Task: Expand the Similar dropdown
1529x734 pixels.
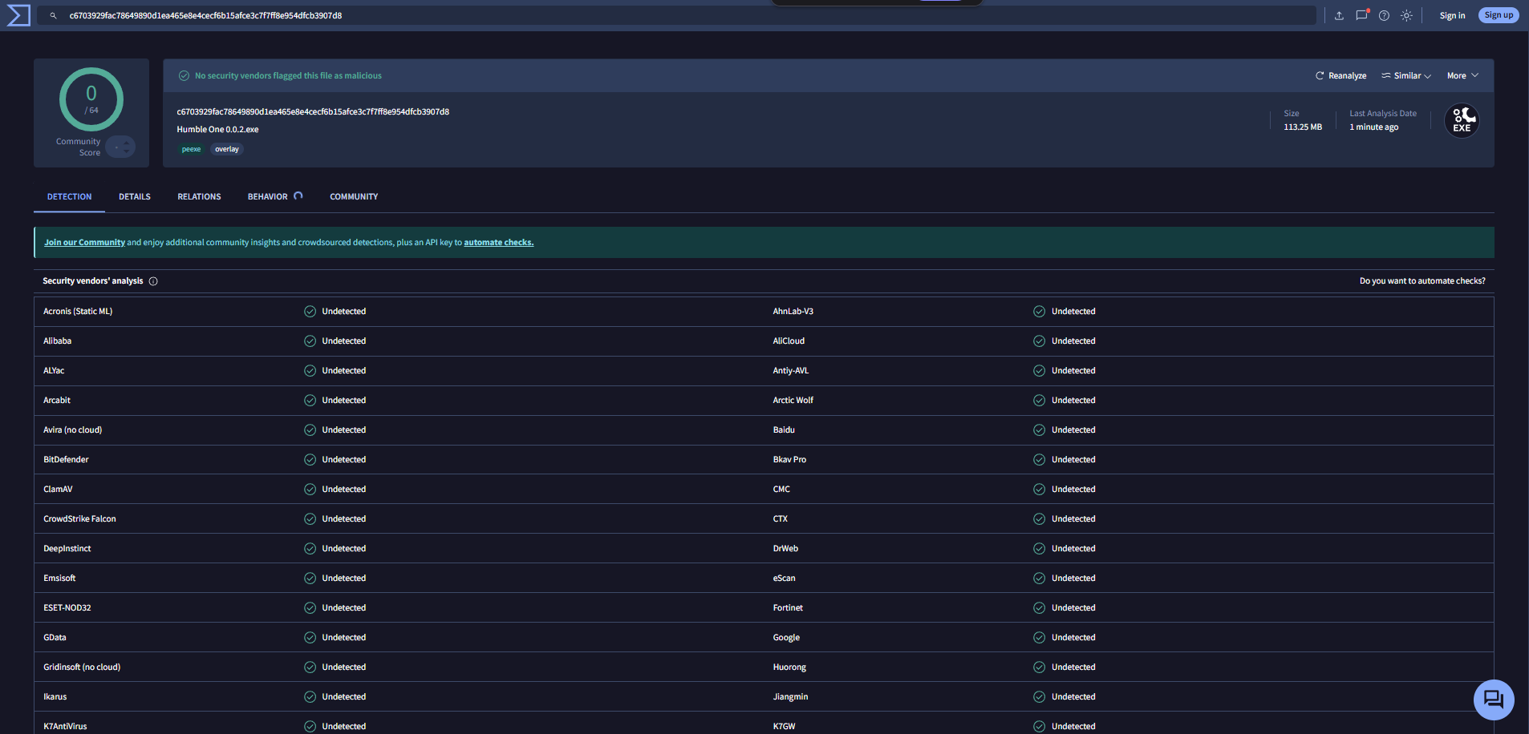Action: (x=1406, y=76)
